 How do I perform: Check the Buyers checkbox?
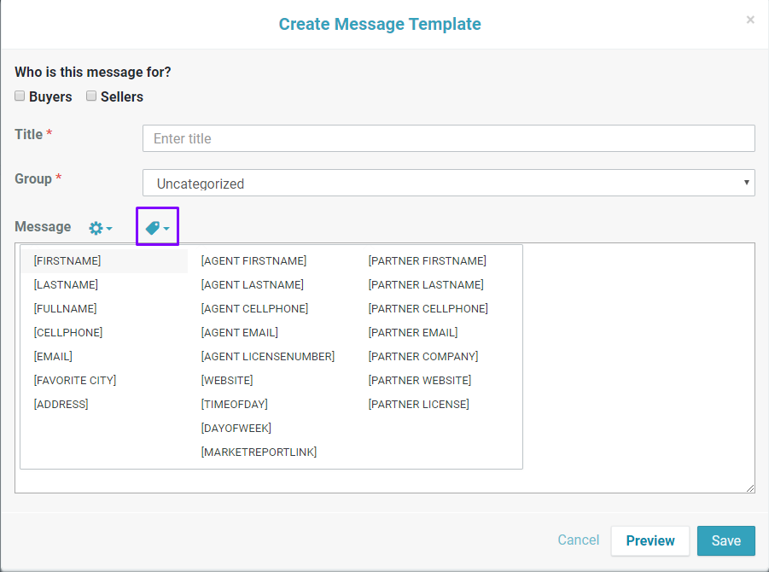(20, 96)
